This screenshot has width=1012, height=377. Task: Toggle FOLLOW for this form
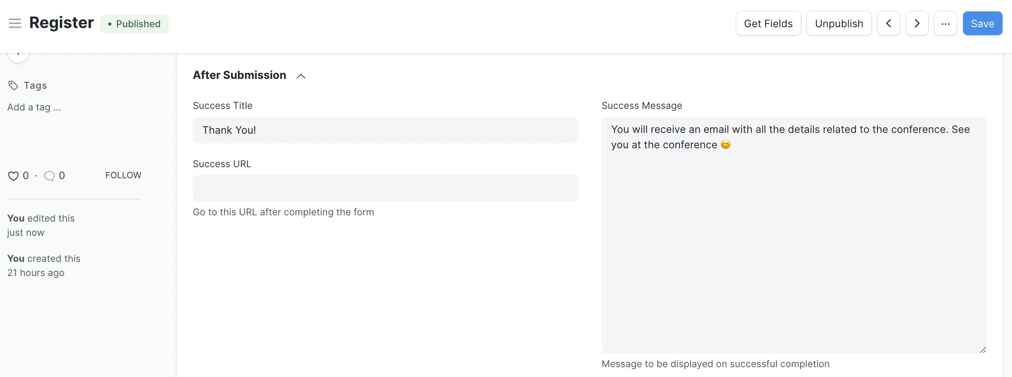[123, 175]
